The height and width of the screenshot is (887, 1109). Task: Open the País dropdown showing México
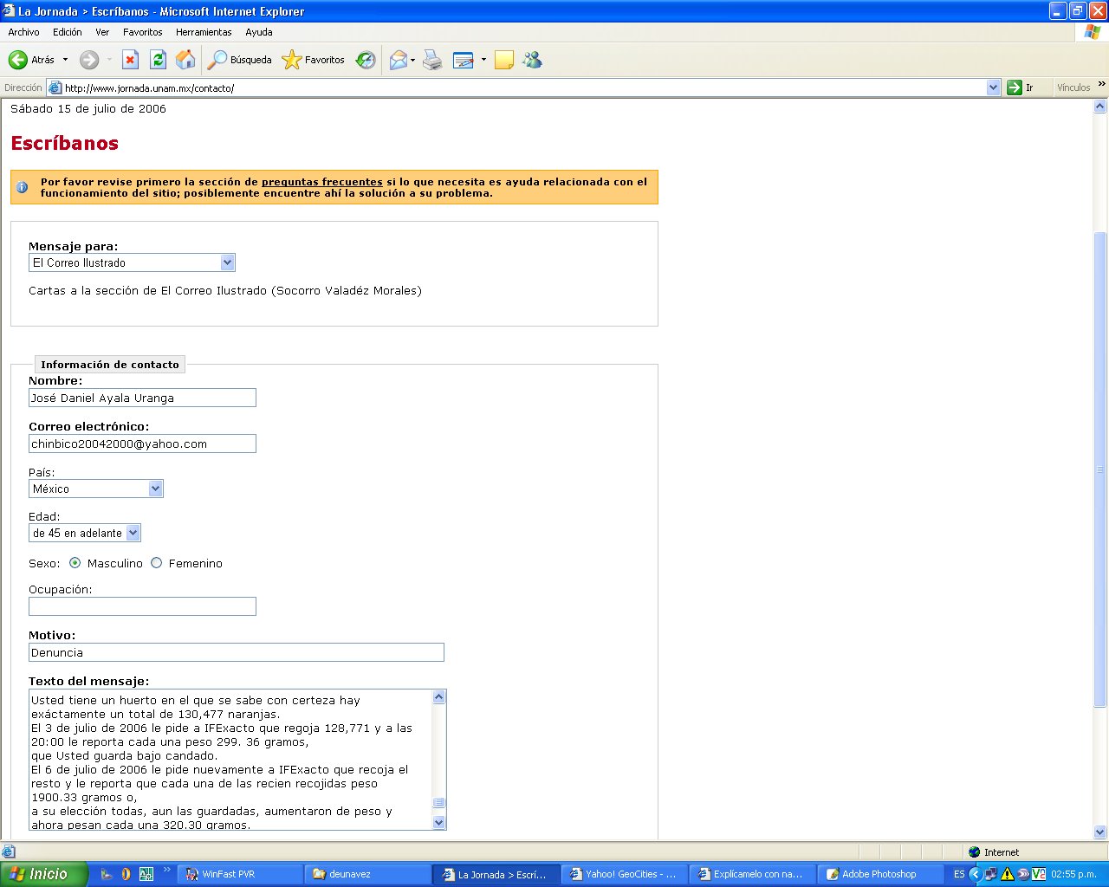tap(155, 489)
